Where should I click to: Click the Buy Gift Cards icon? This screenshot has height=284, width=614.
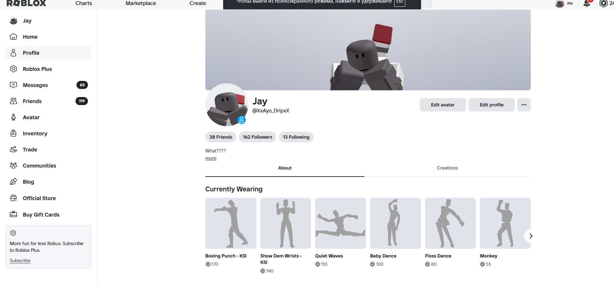click(13, 215)
